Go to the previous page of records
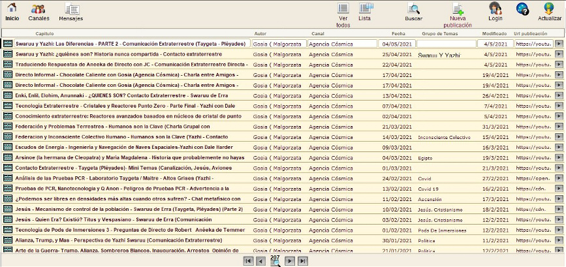This screenshot has width=566, height=267. coord(260,260)
